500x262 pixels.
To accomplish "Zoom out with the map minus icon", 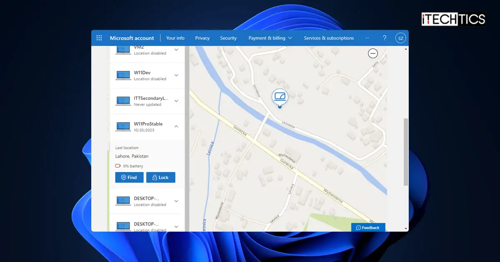I will tap(373, 53).
